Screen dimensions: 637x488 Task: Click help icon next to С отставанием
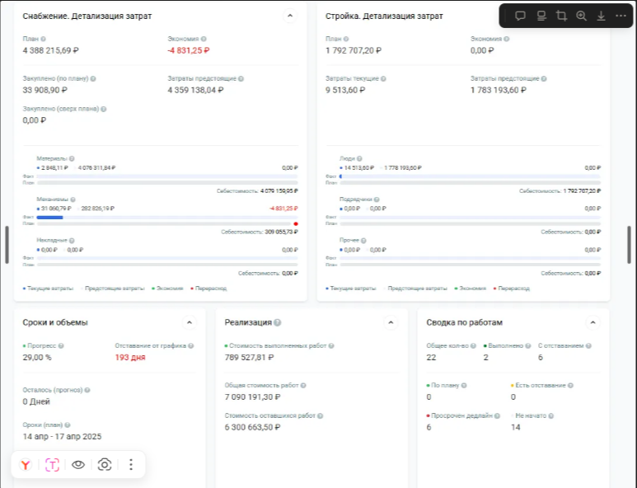click(588, 345)
